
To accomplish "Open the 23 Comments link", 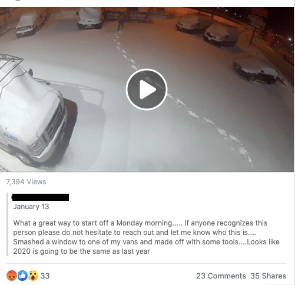I will [221, 276].
